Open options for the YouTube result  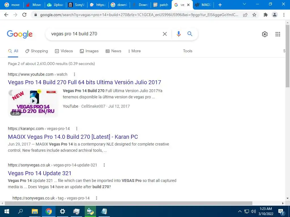(74, 74)
